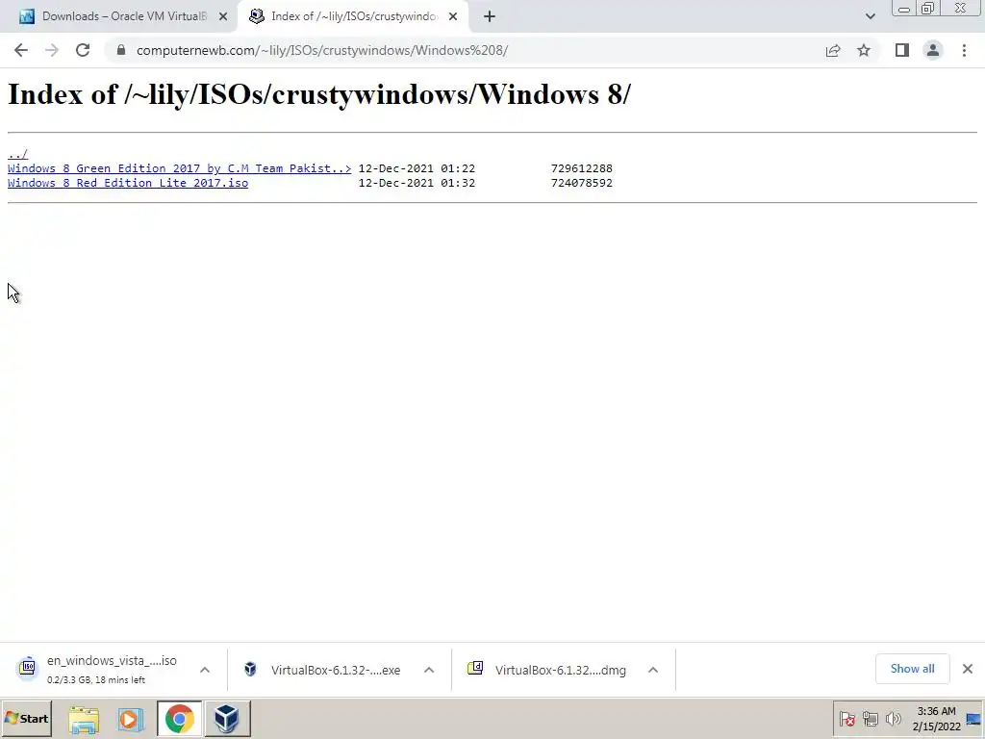Open VirtualBox-6.1.32 dmg download
This screenshot has width=985, height=739.
point(547,670)
